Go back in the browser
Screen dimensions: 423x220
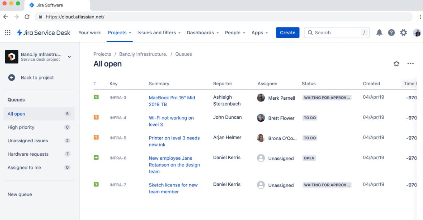(x=6, y=17)
